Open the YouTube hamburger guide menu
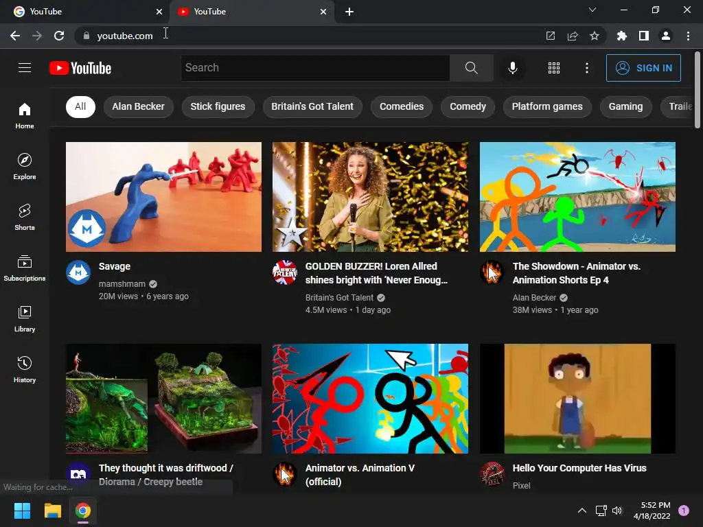Screen dimensions: 703x527 pyautogui.click(x=25, y=68)
